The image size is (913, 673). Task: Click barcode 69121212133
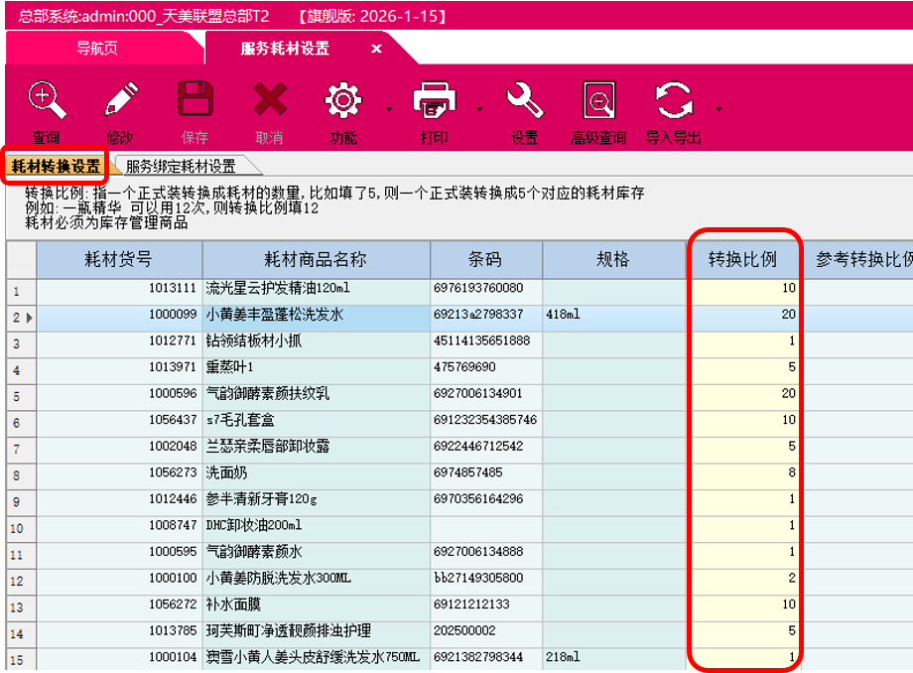click(x=471, y=605)
